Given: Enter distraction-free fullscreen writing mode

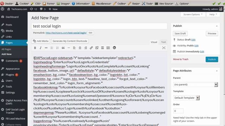Looking at the screenshot, I should pos(164,48).
